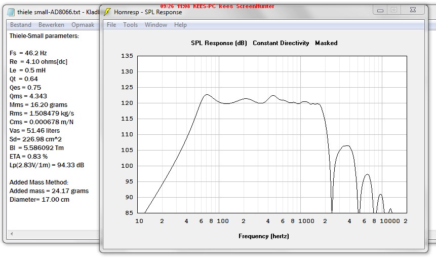This screenshot has height=260, width=436.
Task: Open the Window menu in Hornresp
Action: [x=156, y=25]
